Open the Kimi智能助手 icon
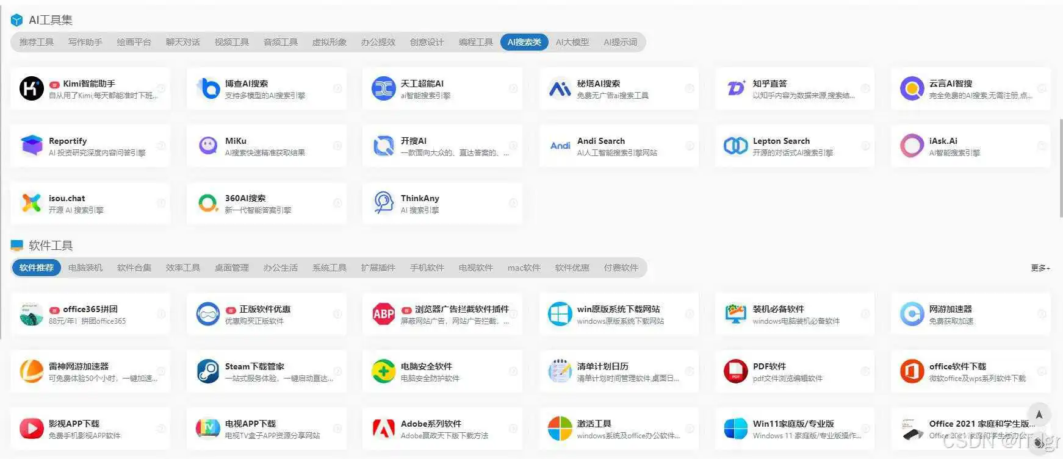 (x=31, y=88)
